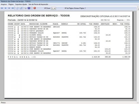This screenshot has height=104, width=139.
Task: Click TOTAL GERAL label
Action: coord(19,57)
